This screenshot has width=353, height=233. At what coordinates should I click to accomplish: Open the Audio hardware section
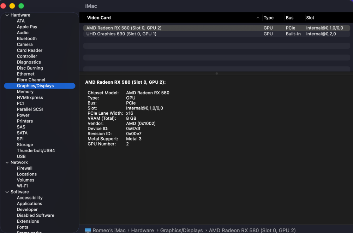click(x=23, y=32)
